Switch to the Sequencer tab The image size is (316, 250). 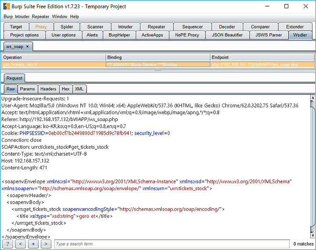point(193,27)
